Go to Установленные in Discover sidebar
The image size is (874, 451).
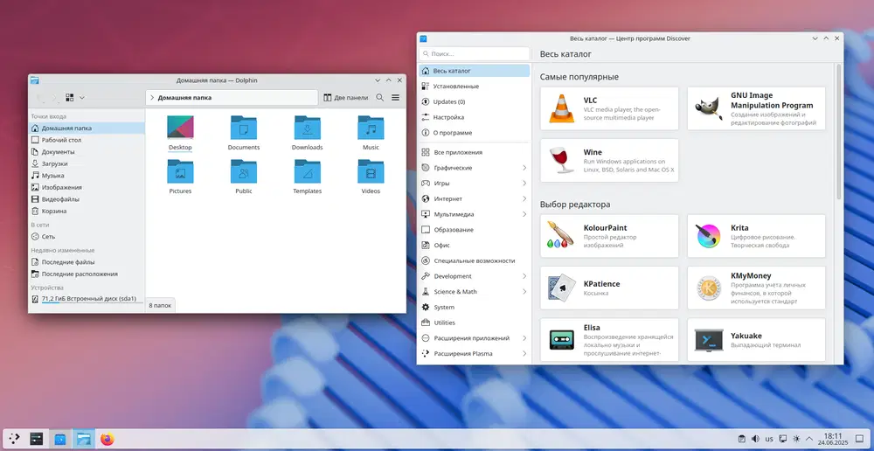point(455,87)
